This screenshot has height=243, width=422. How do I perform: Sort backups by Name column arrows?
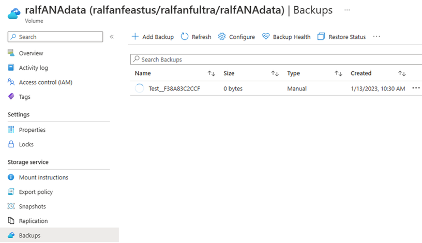[x=212, y=73]
